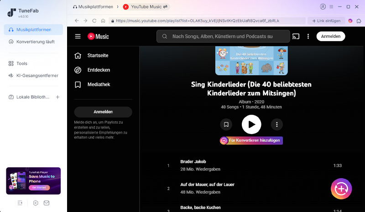Click the extension house icon at toolbar end
Screen dimensions: 365x212
[359, 21]
